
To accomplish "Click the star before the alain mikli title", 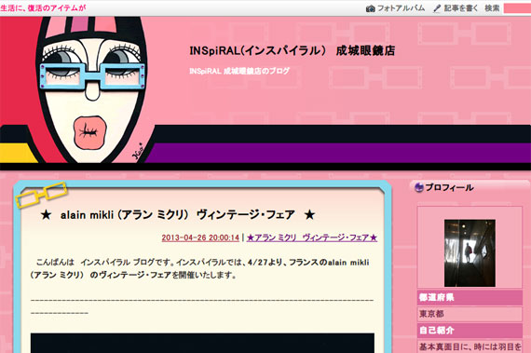I will pos(46,214).
